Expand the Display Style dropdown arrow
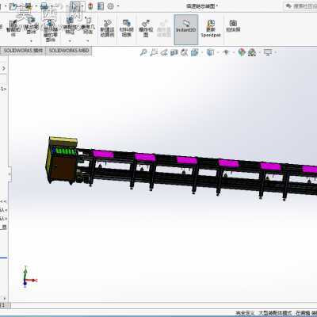 [x=218, y=52]
